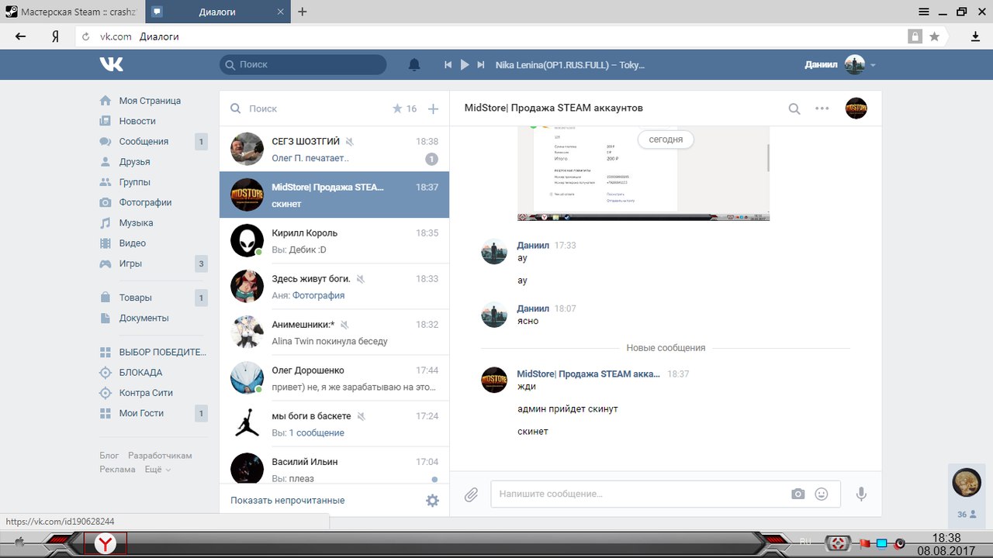The image size is (993, 558).
Task: Click the dialogs search field
Action: [x=310, y=108]
